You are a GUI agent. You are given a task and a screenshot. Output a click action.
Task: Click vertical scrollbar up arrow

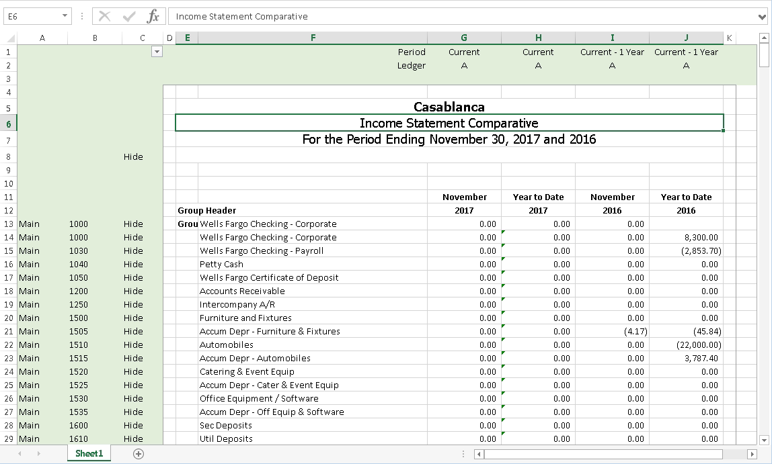(764, 38)
